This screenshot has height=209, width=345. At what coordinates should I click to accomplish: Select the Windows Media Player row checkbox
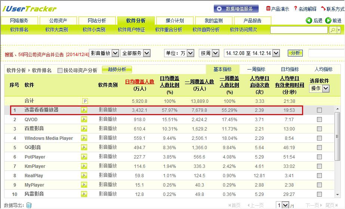pyautogui.click(x=319, y=138)
